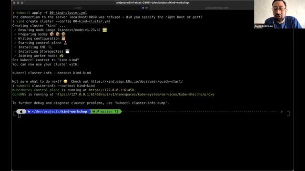
Task: Open the kind-workshop (-zsh) tab
Action: 217,8
